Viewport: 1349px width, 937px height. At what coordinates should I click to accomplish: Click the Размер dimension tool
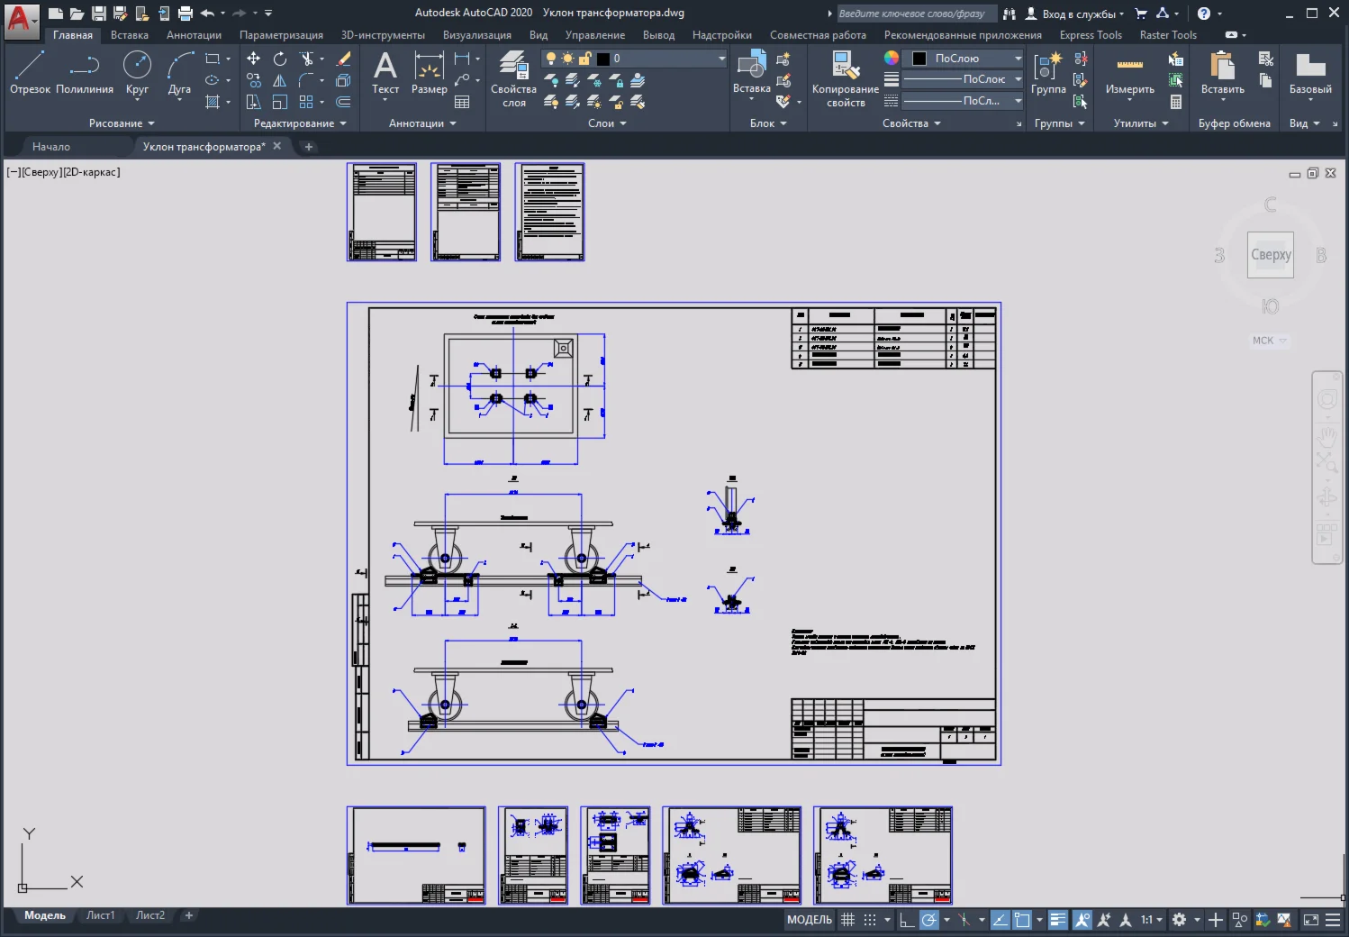(x=429, y=73)
